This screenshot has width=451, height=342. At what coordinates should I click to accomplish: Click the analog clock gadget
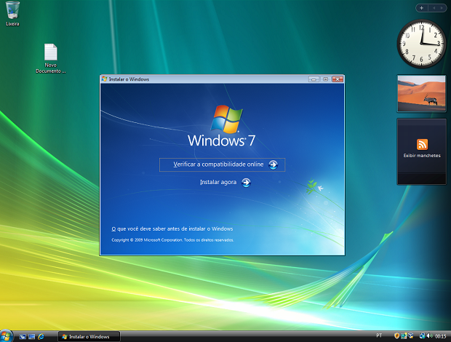421,44
